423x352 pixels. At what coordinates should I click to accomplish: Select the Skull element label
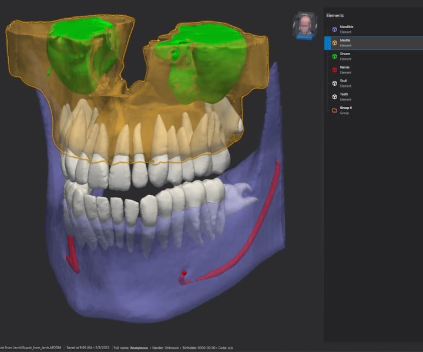pyautogui.click(x=344, y=81)
